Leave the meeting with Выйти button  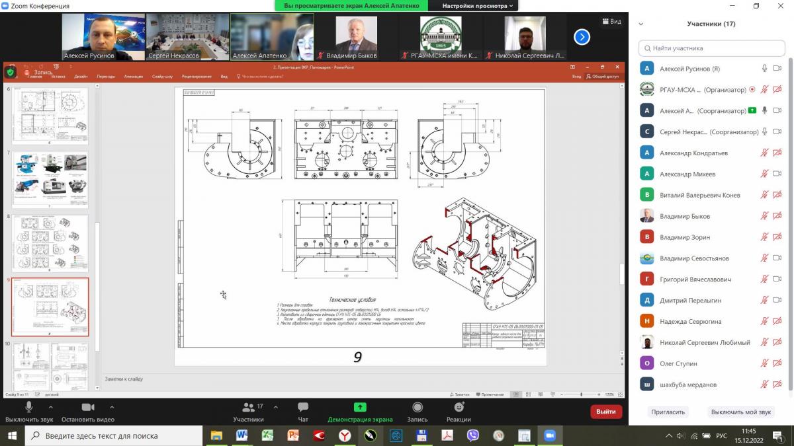(x=605, y=412)
